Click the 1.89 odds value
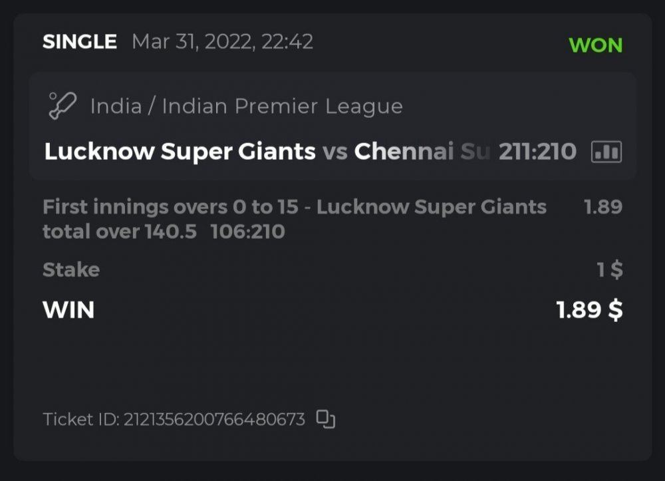Viewport: 665px width, 481px height. point(602,207)
